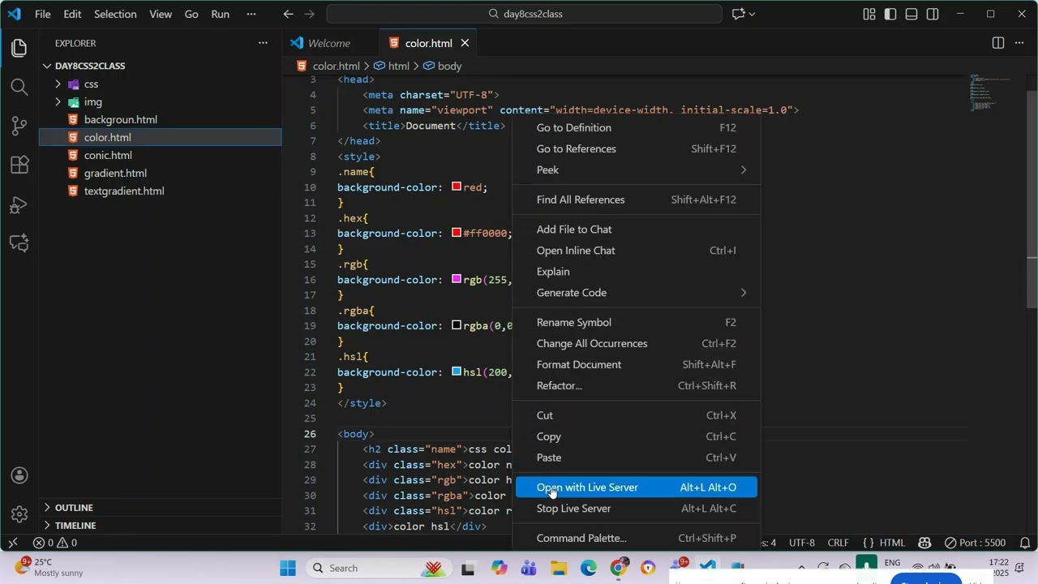
Task: Go forward with the navigation right arrow
Action: pos(311,14)
